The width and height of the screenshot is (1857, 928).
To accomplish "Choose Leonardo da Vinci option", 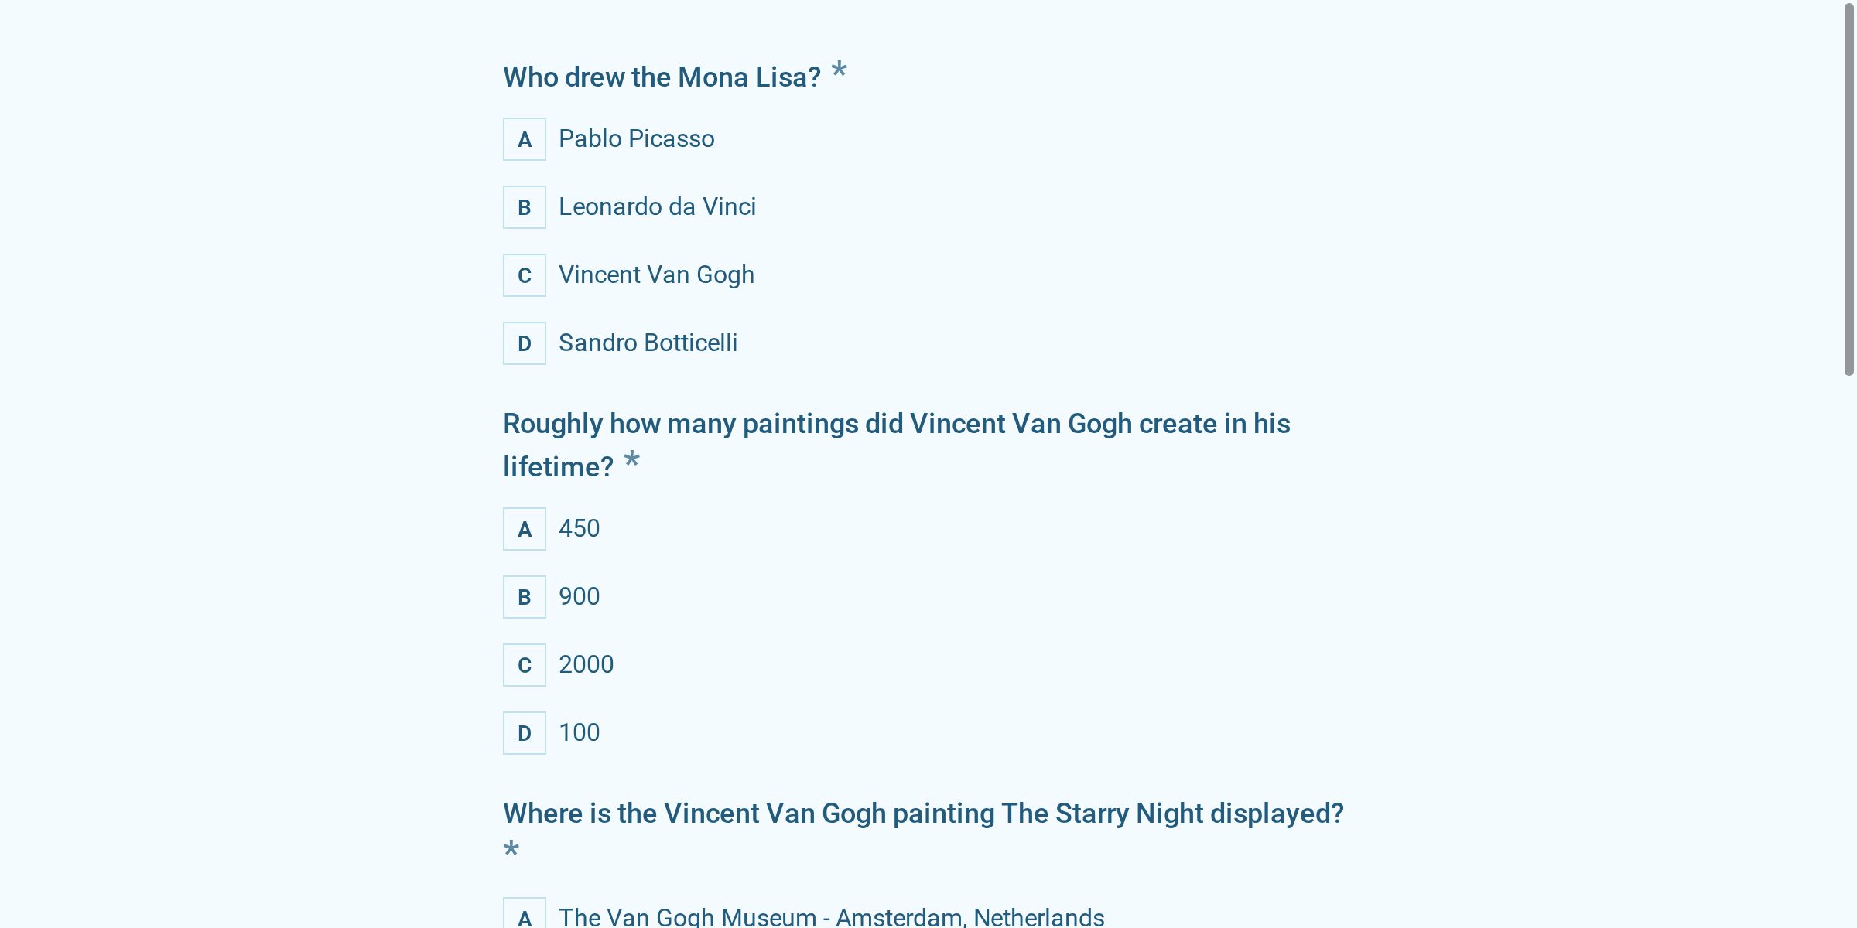I will click(657, 207).
